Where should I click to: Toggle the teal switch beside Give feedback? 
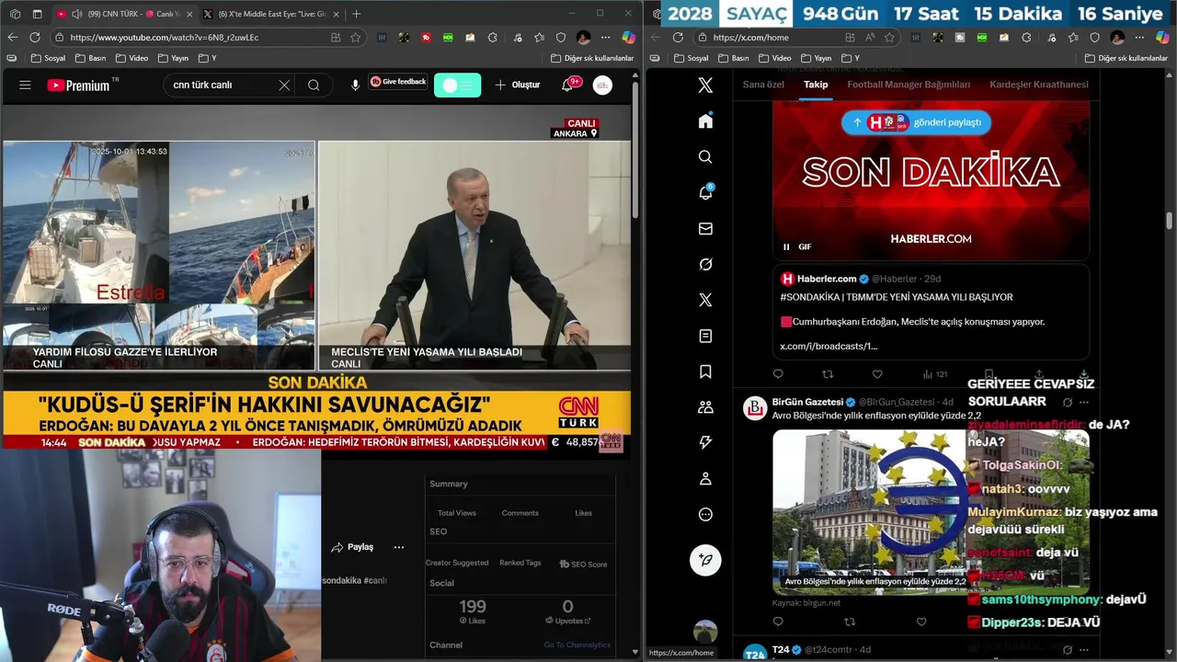click(x=457, y=85)
